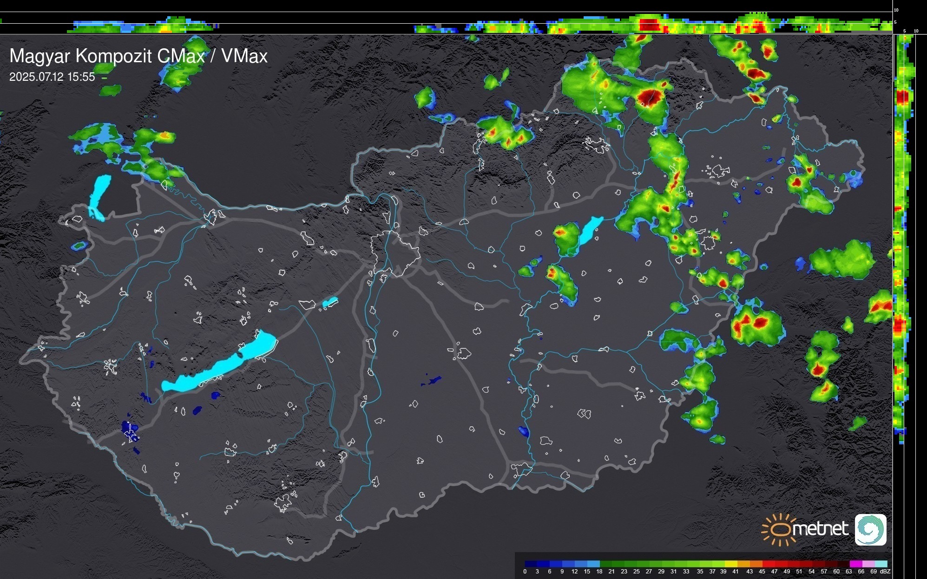Click cyan Lake Tisza in the northeast
Viewport: 927px width, 579px height.
tap(590, 230)
